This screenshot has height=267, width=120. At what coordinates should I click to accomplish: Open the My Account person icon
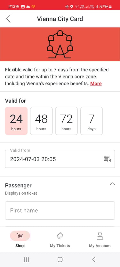click(100, 236)
